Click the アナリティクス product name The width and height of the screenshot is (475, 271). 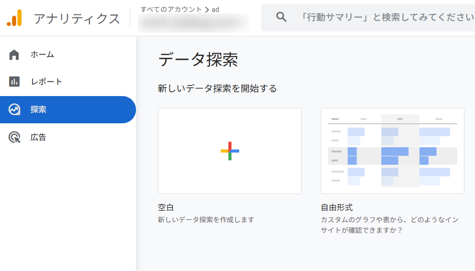[x=77, y=19]
